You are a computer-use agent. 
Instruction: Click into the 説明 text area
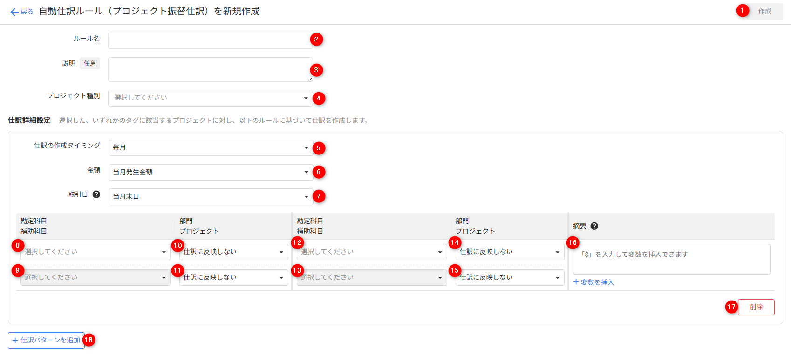click(210, 69)
